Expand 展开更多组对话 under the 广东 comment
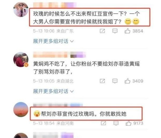This screenshot has width=161, height=138. pyautogui.click(x=53, y=41)
